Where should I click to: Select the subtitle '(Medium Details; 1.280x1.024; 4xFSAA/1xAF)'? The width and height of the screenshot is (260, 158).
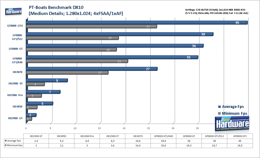[76, 13]
